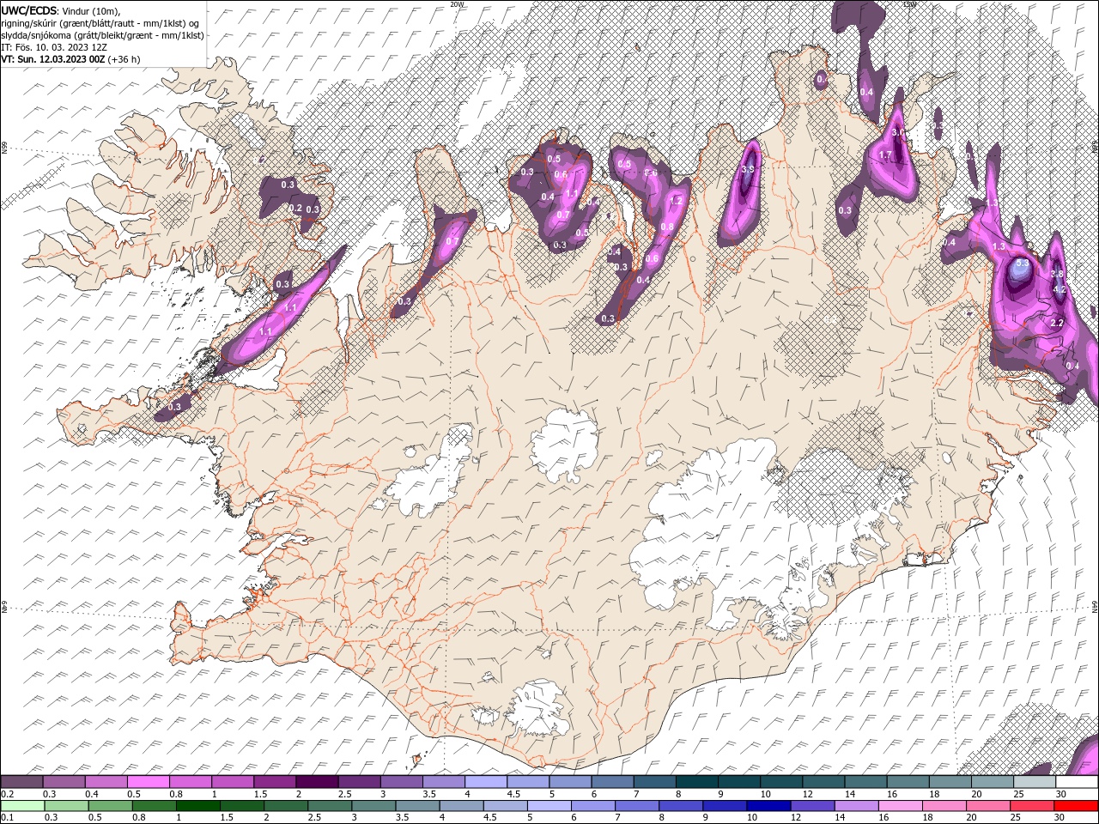
Task: Pick the bottom-row swatch labeled 3
Action: point(374,806)
